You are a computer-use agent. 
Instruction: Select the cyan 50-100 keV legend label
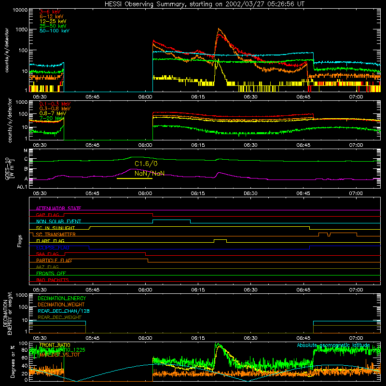(x=55, y=31)
